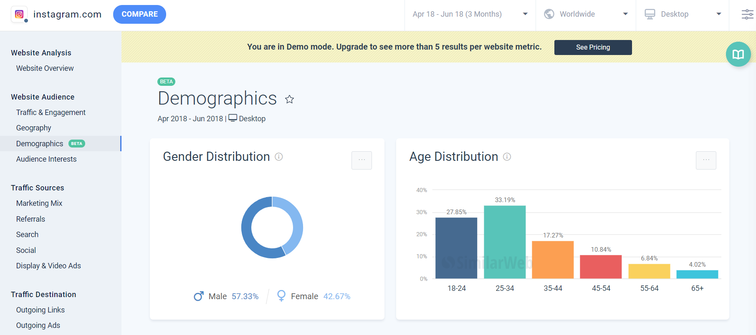Click the Traffic Sources heading
Viewport: 756px width, 335px height.
38,188
